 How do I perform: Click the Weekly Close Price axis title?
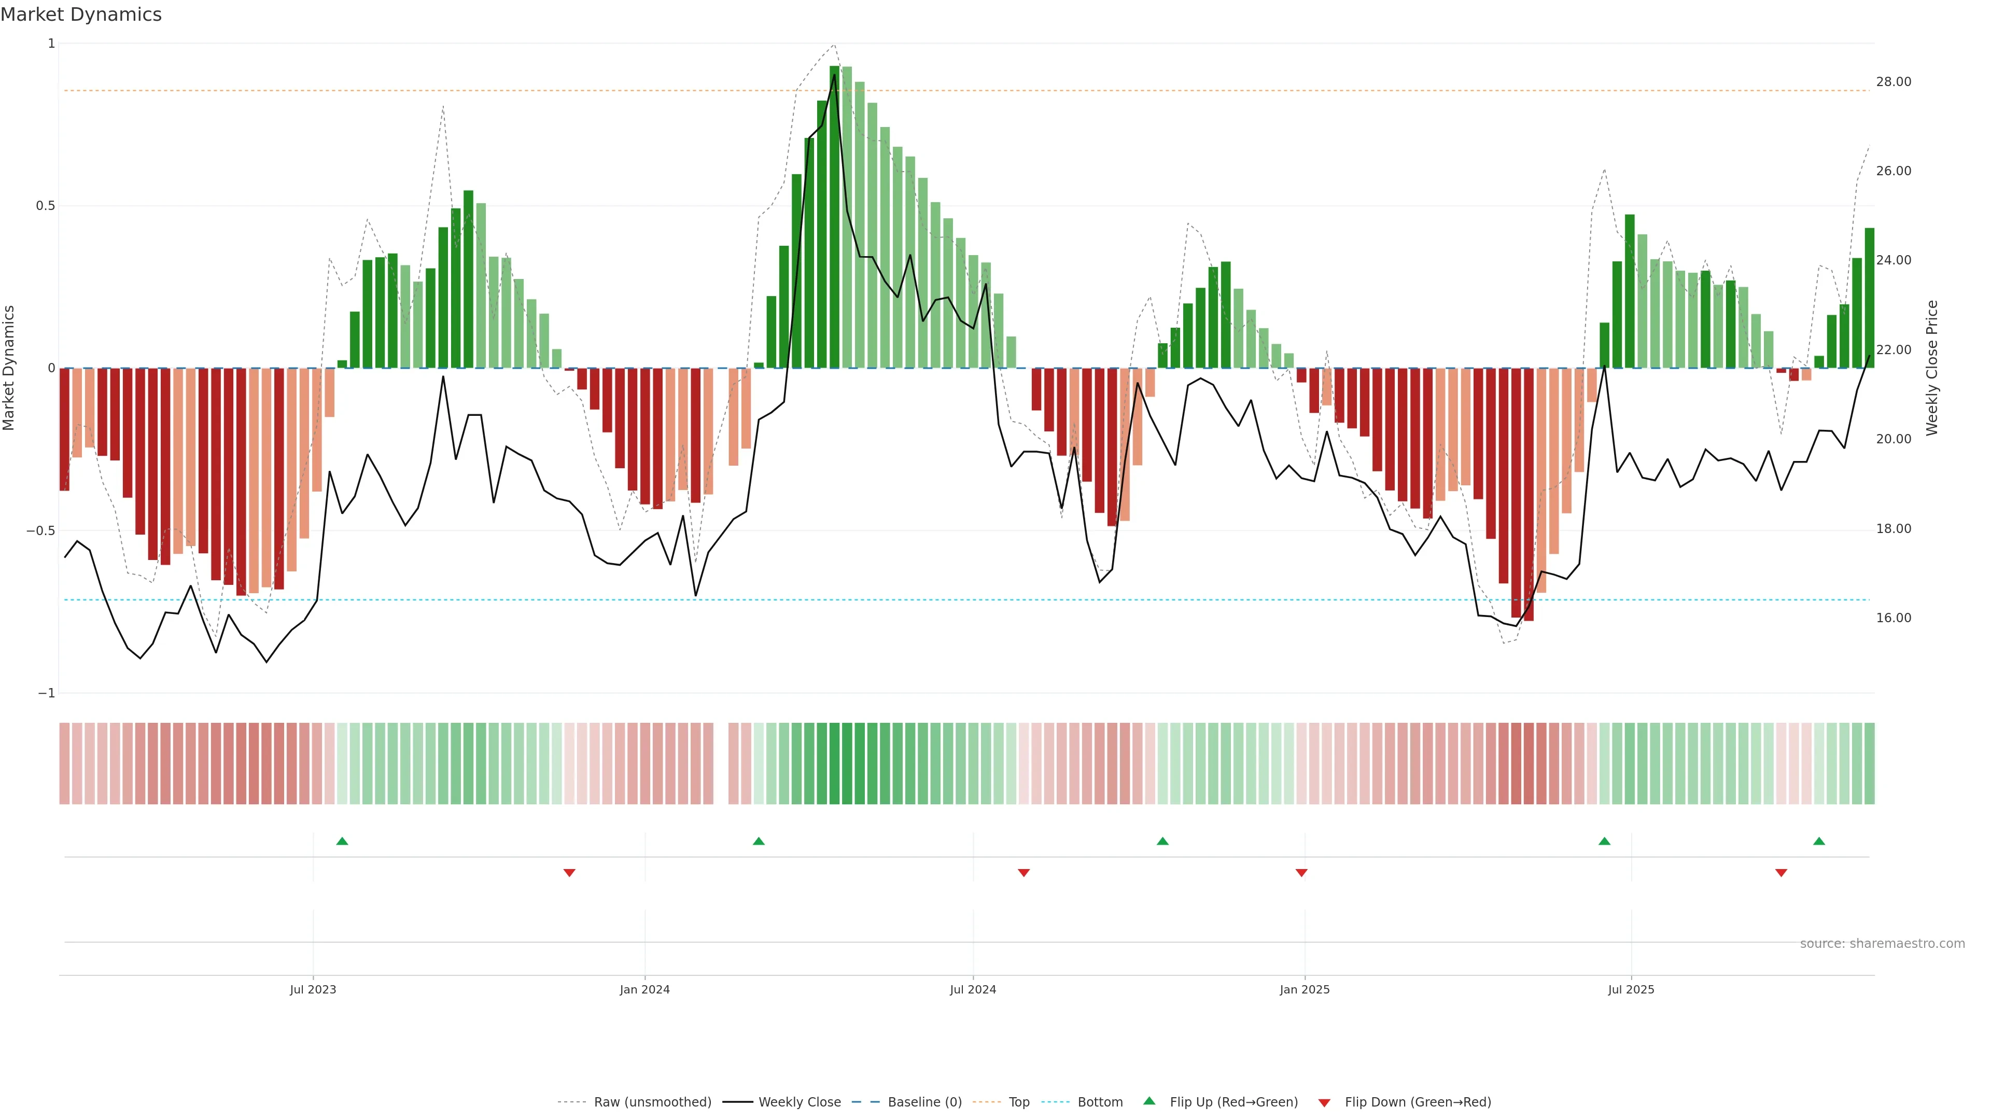point(1931,368)
